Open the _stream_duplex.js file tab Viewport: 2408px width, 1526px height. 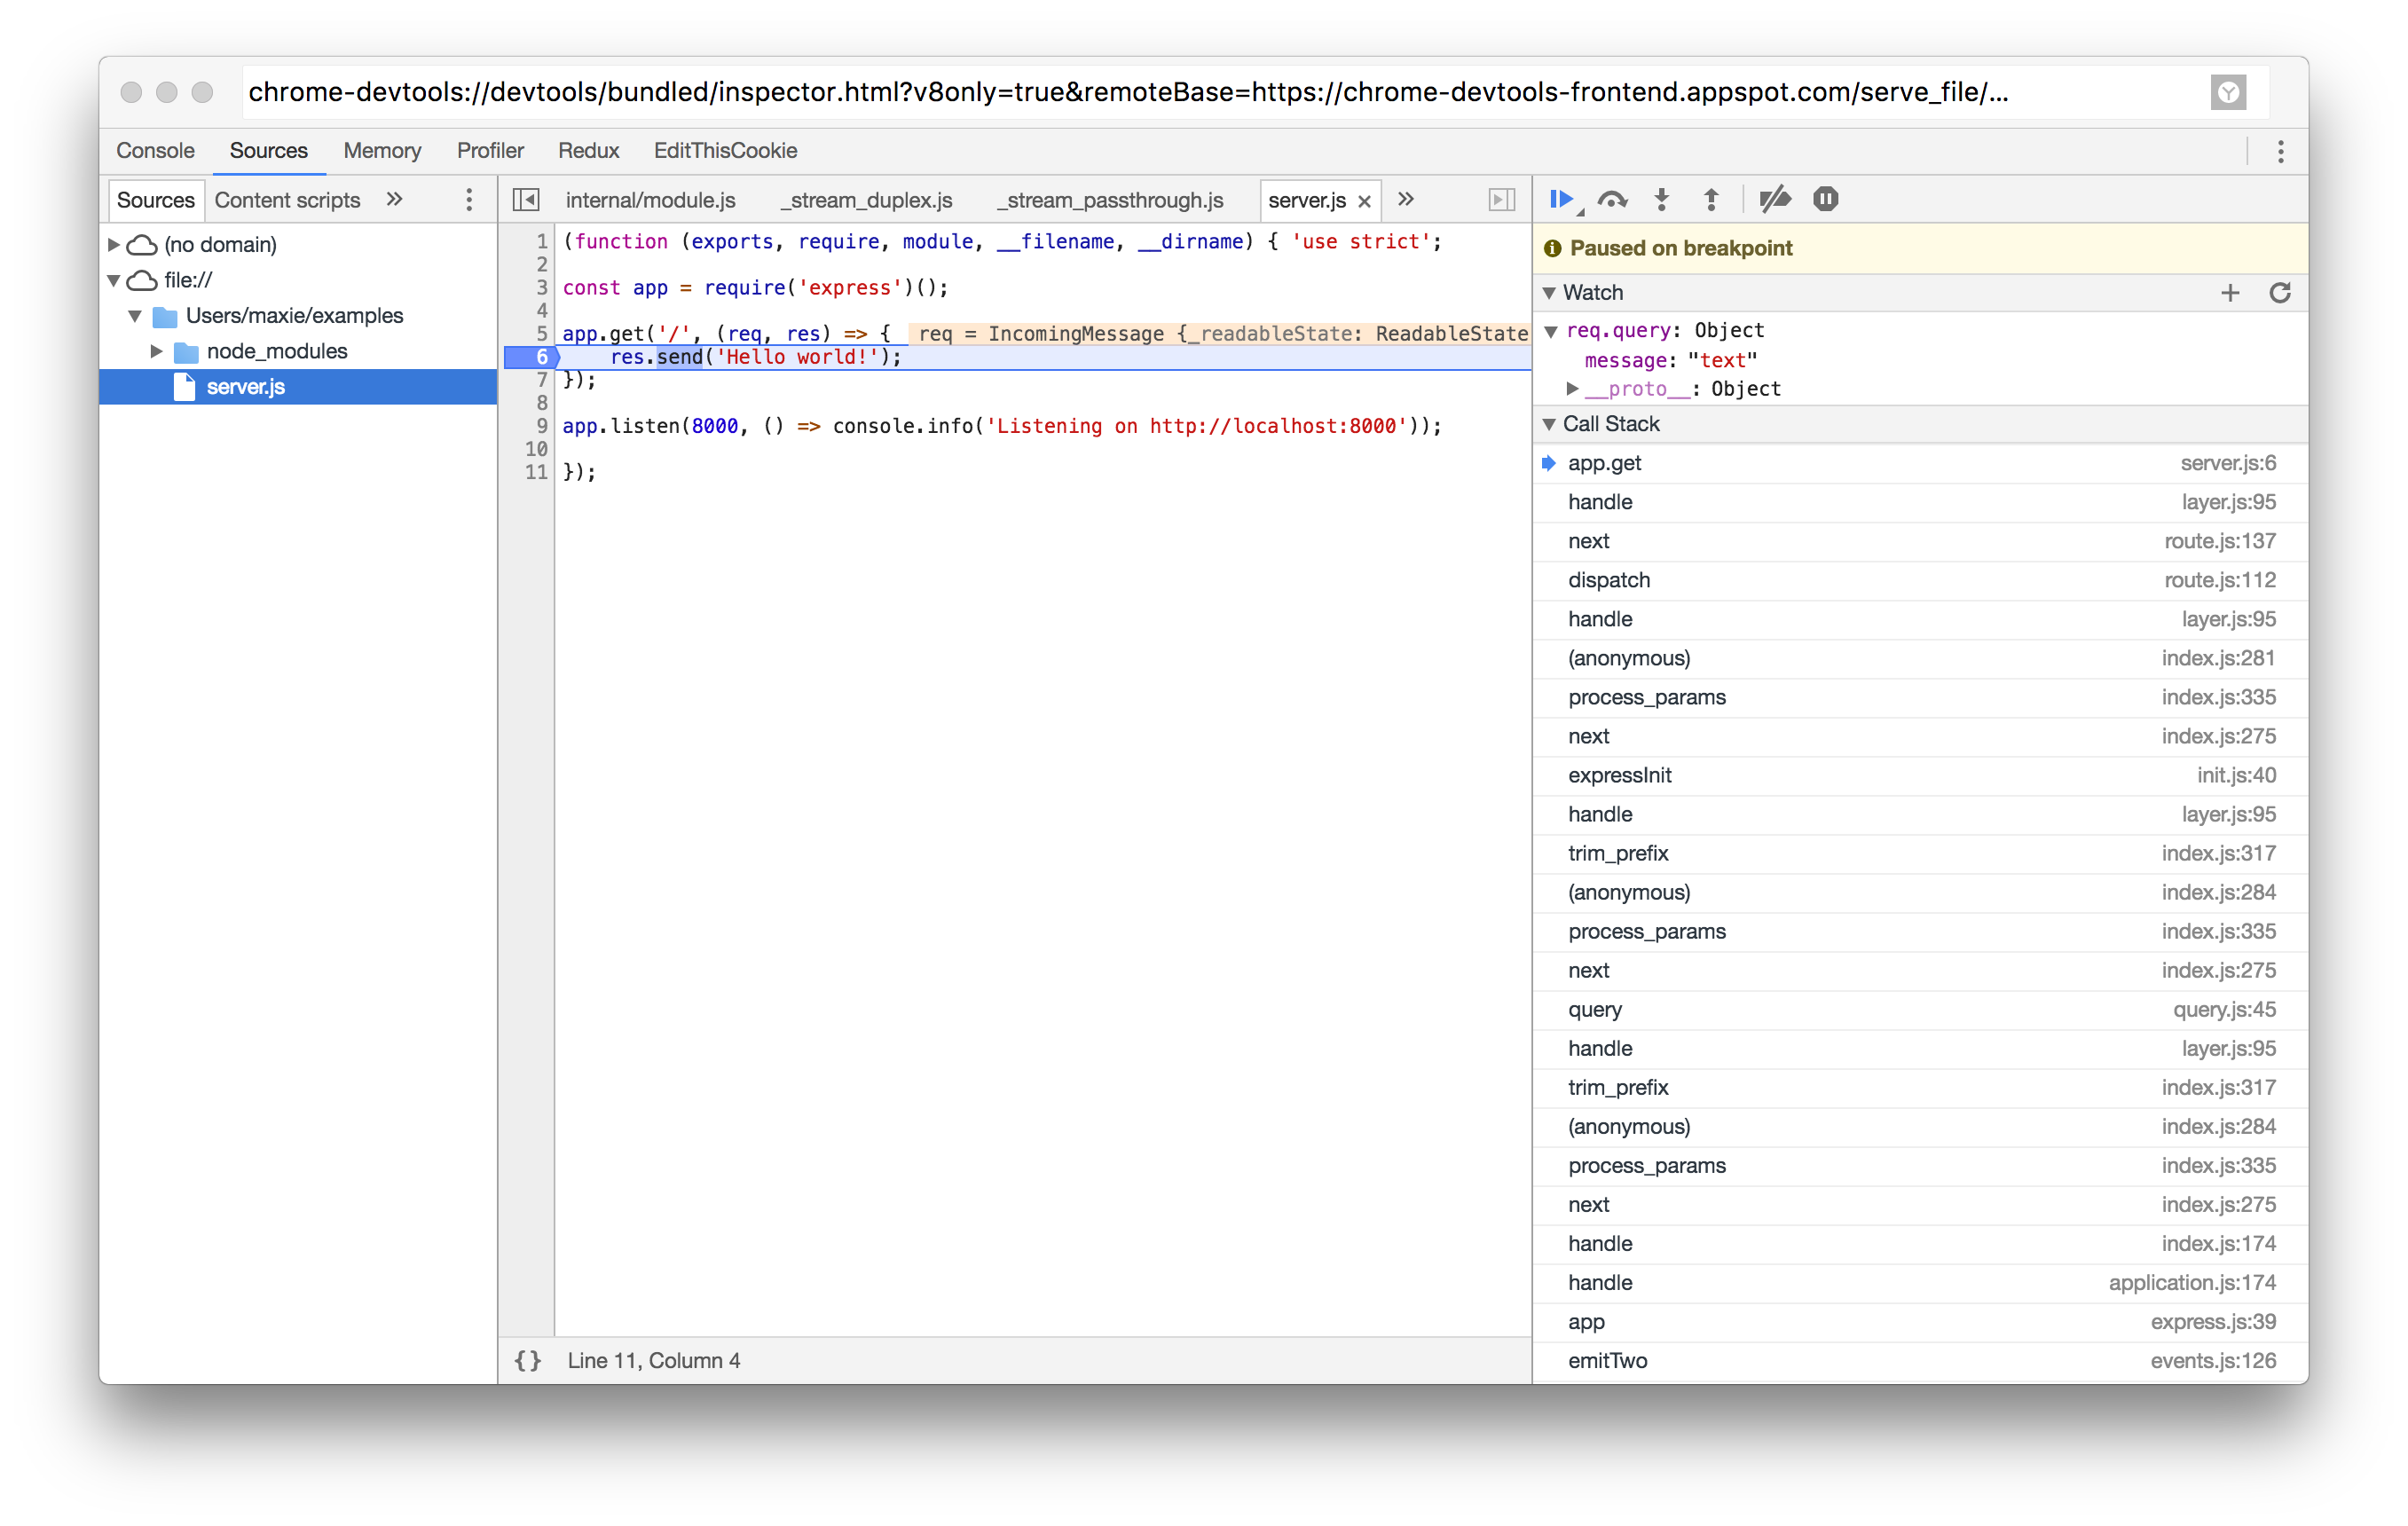[x=866, y=200]
